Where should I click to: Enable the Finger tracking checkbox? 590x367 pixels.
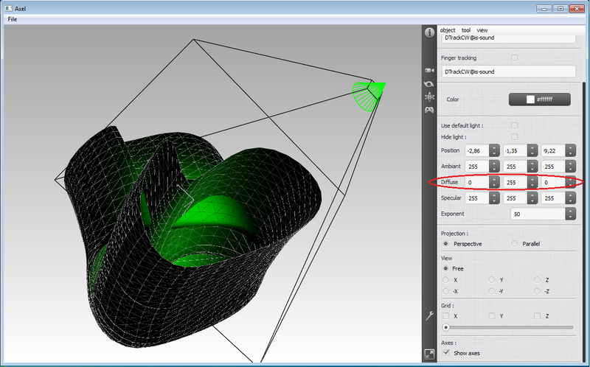coord(514,57)
